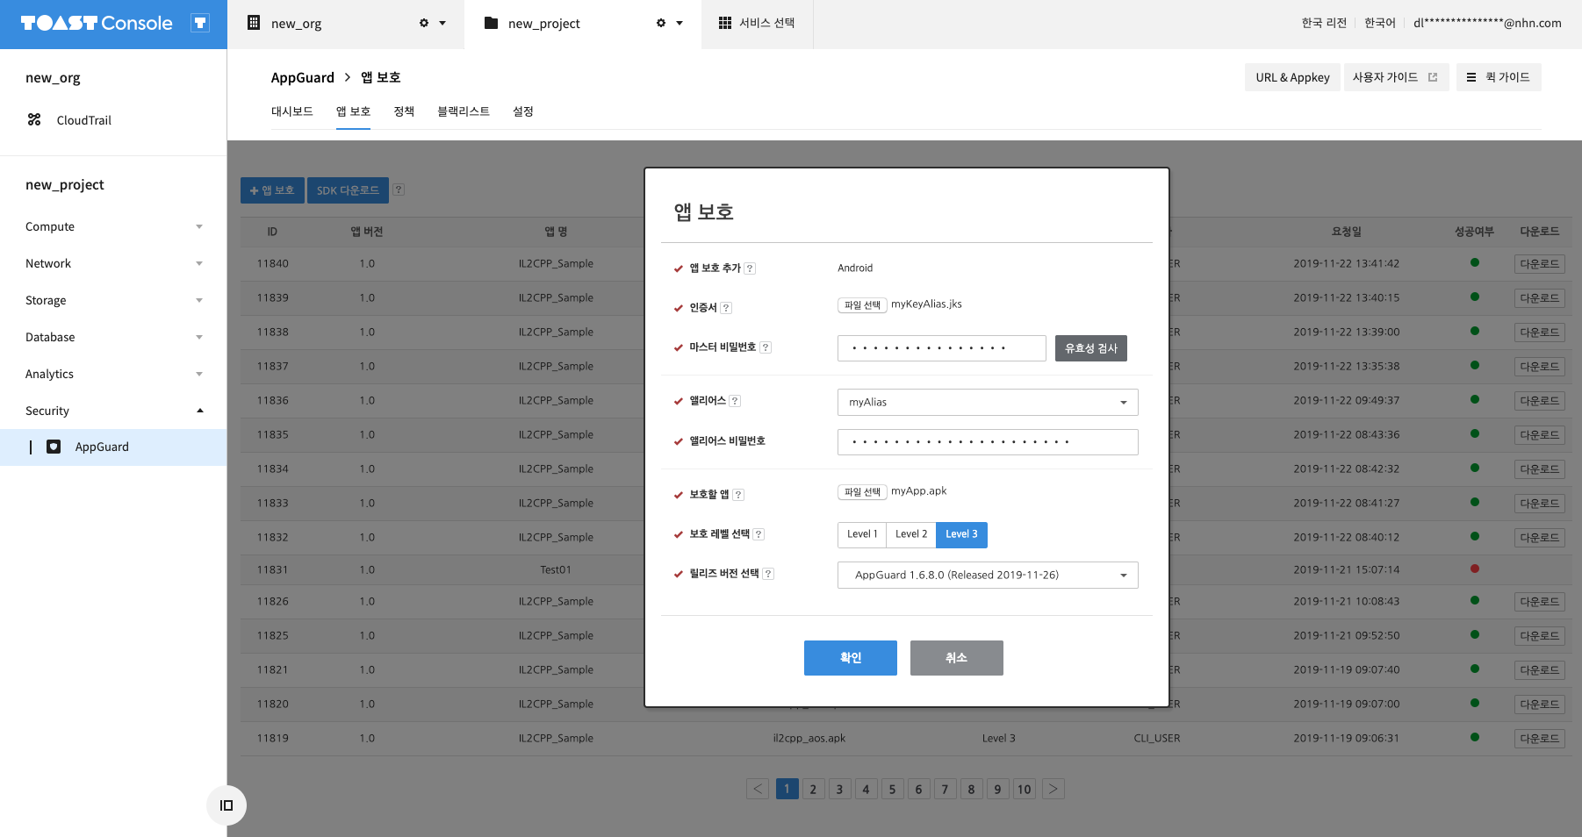This screenshot has height=837, width=1582.
Task: Click the alias password field
Action: pos(988,442)
